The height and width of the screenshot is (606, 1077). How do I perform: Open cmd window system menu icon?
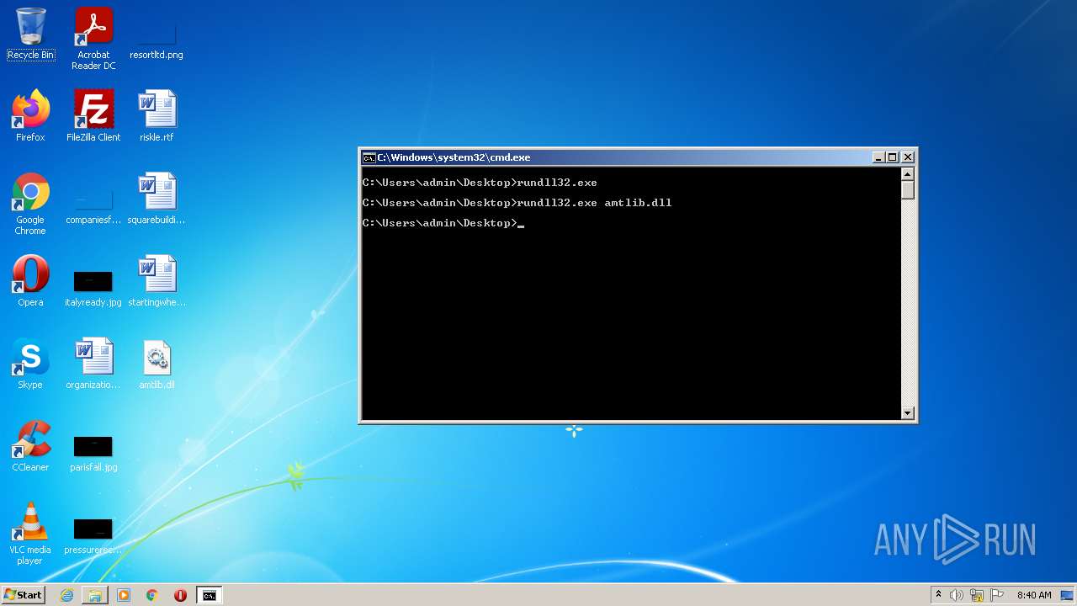coord(369,157)
